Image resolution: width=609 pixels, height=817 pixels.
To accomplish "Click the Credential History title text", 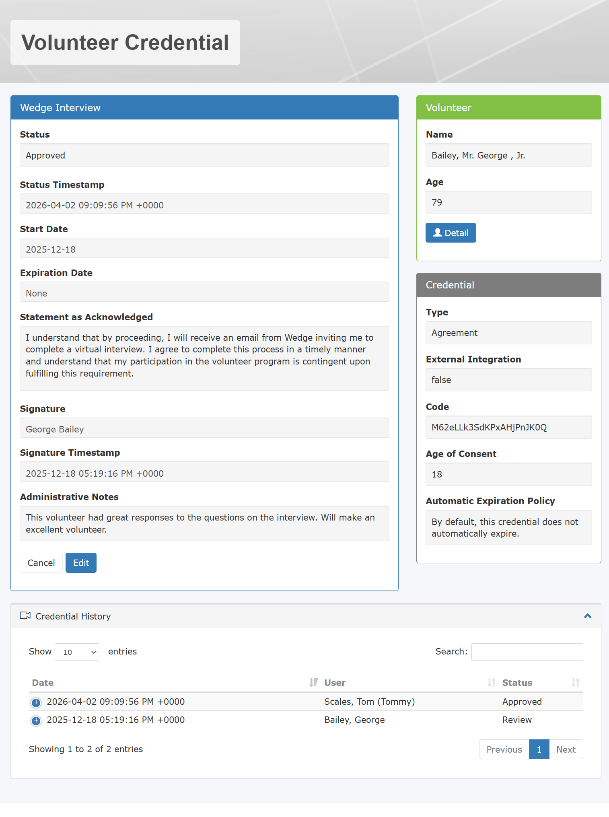I will click(73, 616).
